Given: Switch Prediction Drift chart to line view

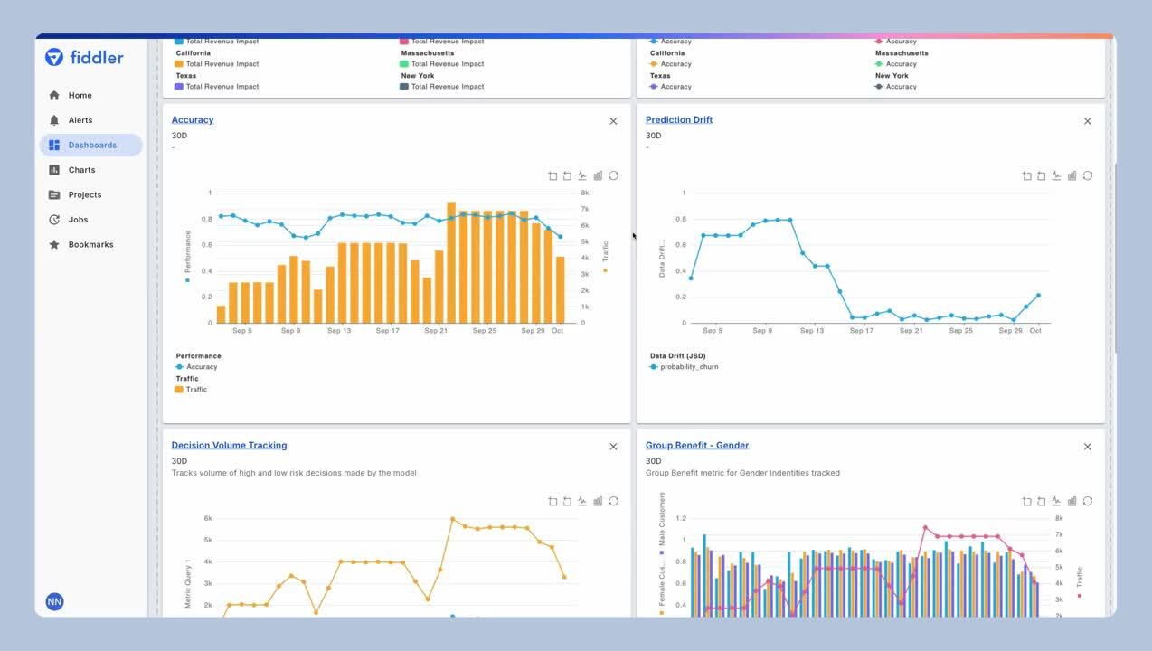Looking at the screenshot, I should tap(1055, 175).
